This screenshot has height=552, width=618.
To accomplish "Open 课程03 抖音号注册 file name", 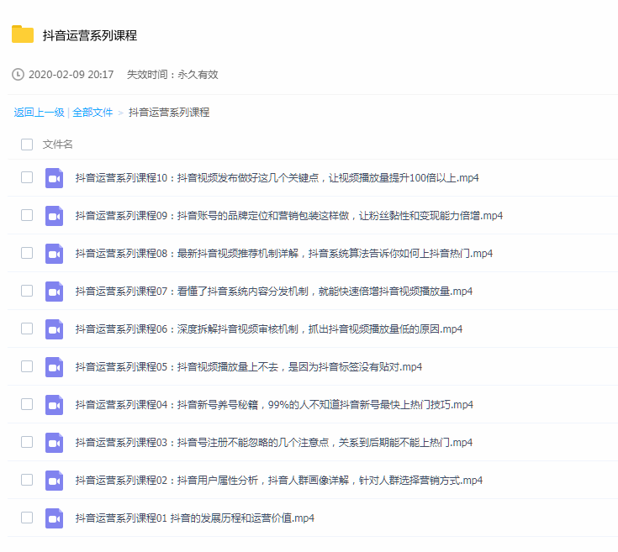I will [x=274, y=443].
